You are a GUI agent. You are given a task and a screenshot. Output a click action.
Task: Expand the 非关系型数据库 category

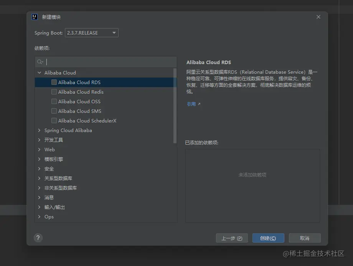(x=40, y=188)
